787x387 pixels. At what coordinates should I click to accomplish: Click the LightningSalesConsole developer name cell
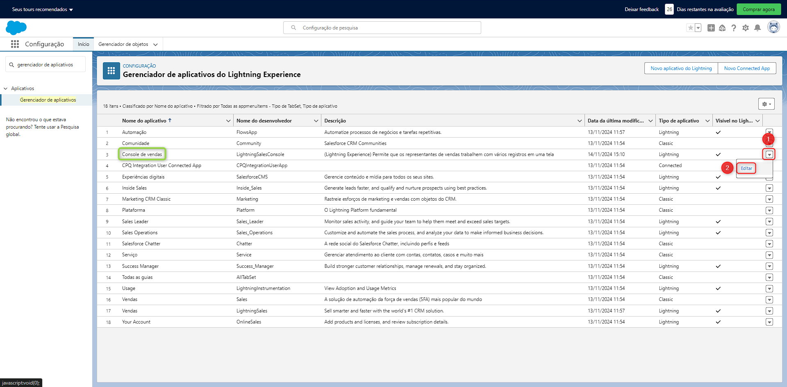coord(260,154)
